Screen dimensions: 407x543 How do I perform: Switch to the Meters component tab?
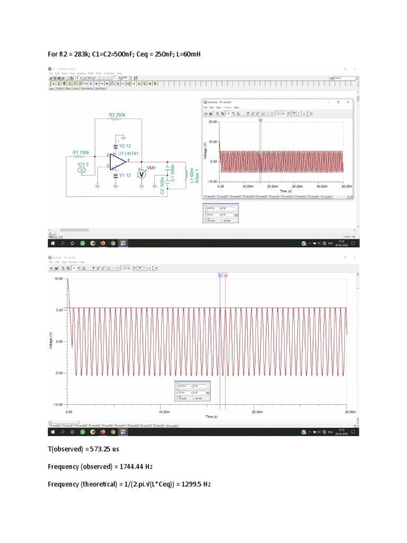[x=68, y=89]
